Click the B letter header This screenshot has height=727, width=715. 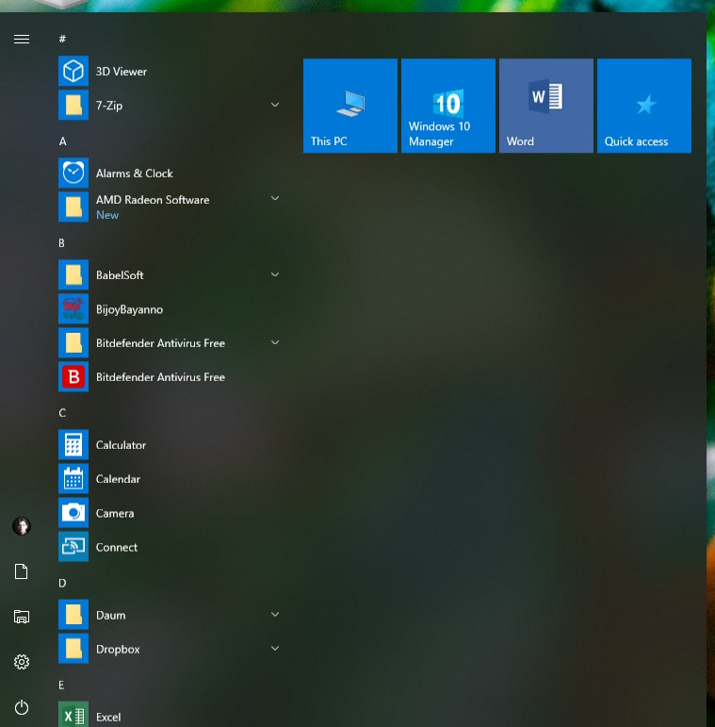pyautogui.click(x=61, y=243)
